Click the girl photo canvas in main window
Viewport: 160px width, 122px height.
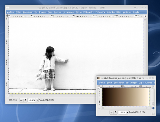pos(76,55)
